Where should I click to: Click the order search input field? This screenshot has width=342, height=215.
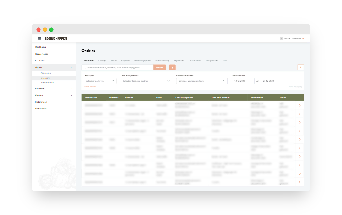pos(118,68)
